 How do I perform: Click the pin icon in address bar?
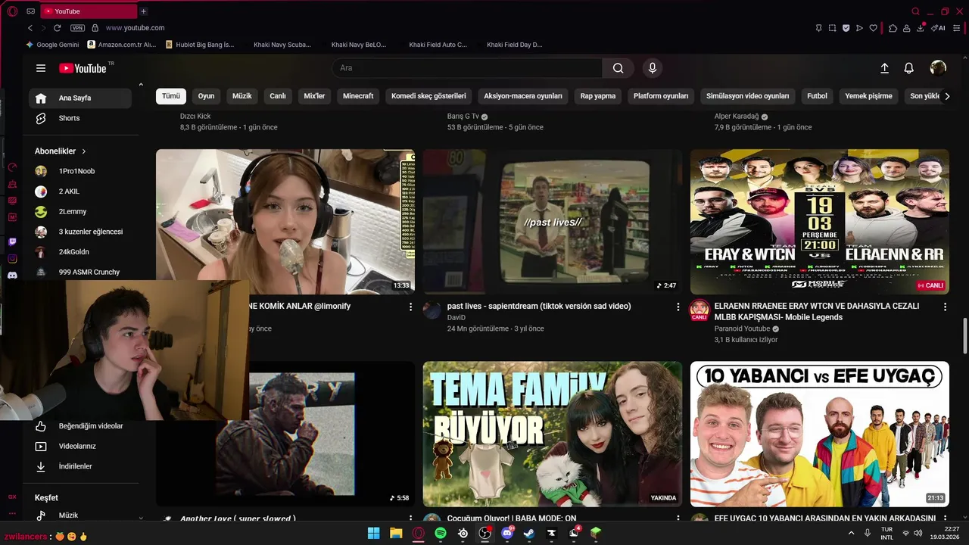coord(818,28)
